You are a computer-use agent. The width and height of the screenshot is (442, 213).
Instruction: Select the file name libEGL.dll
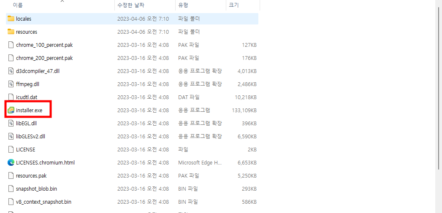coord(27,124)
